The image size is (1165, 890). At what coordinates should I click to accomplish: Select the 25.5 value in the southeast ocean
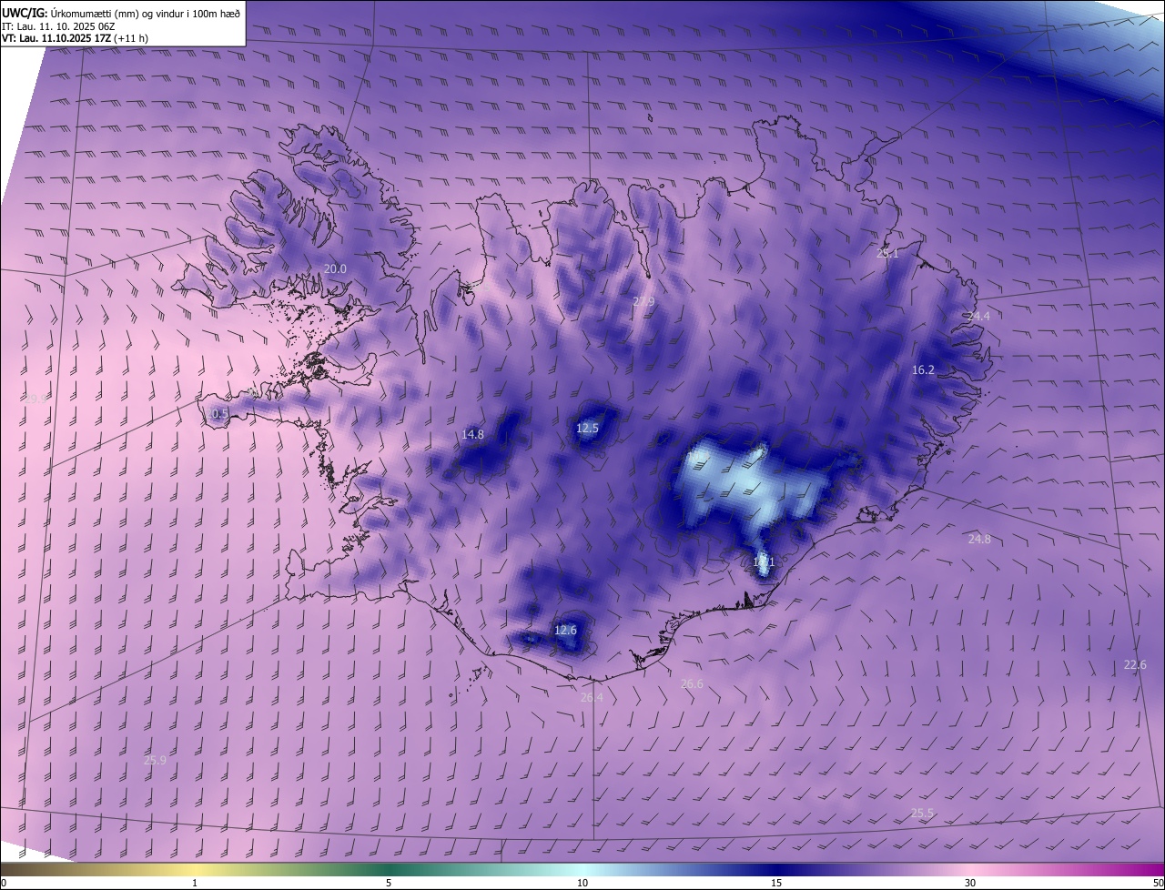pos(922,813)
